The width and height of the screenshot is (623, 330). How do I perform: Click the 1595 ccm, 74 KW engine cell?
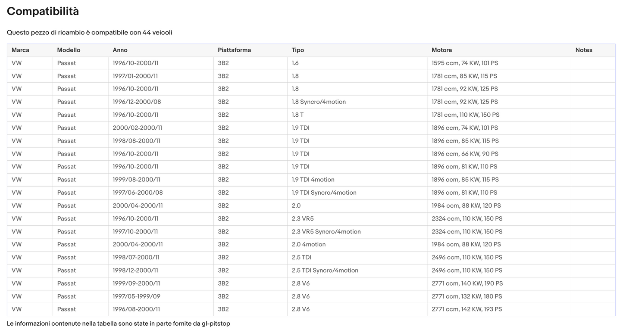[464, 63]
